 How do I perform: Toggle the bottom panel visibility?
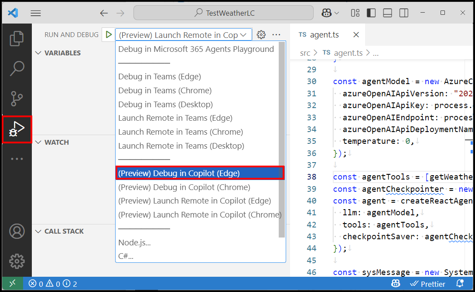coord(387,13)
